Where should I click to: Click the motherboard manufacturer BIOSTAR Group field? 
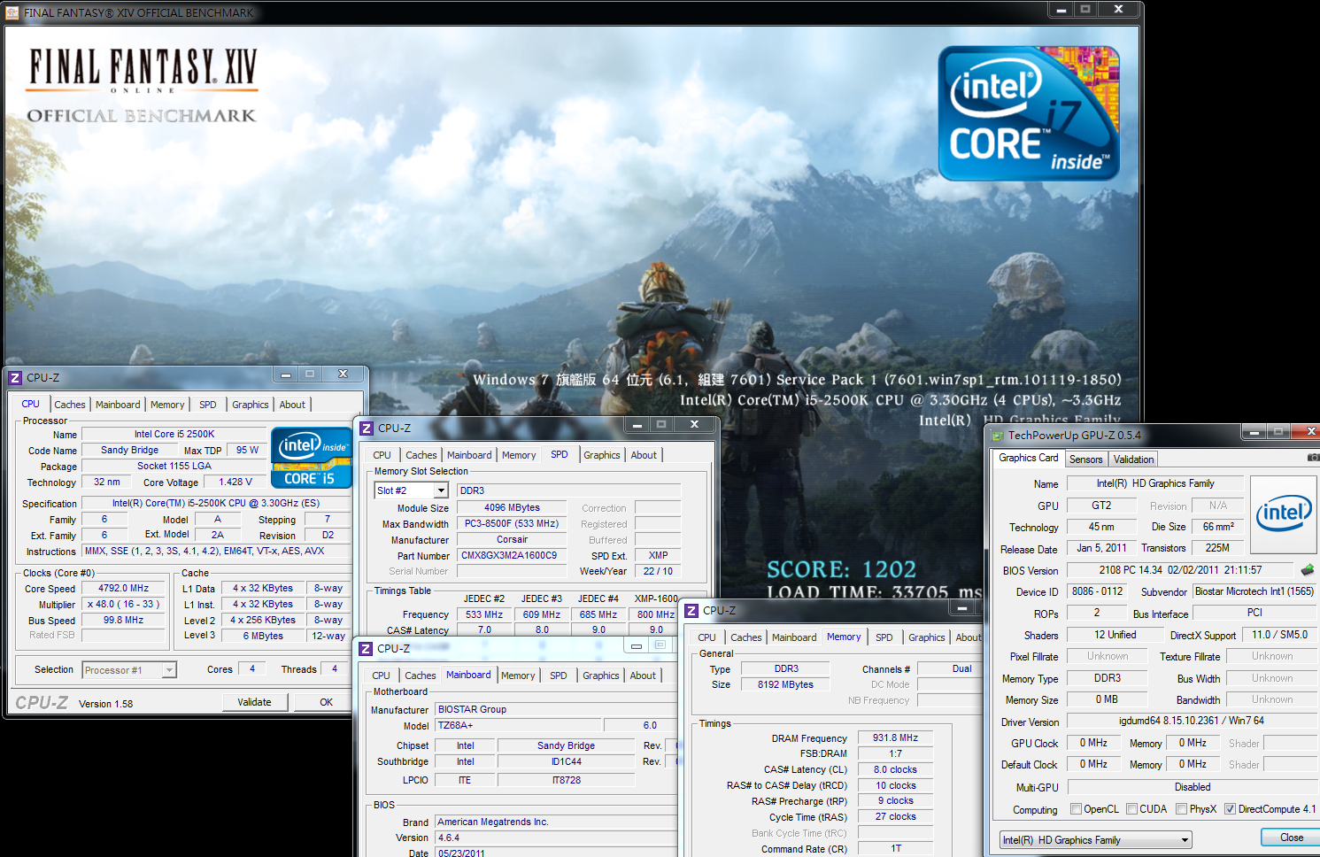click(x=556, y=710)
